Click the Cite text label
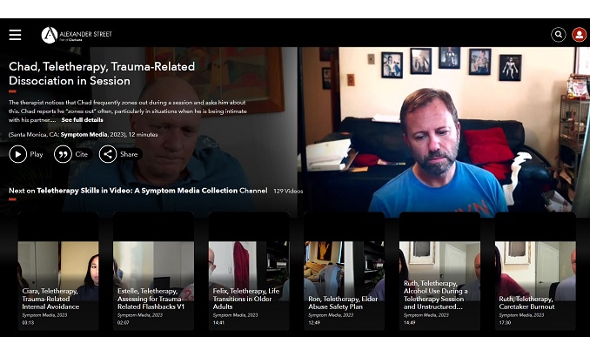Viewport: 590px width, 357px height. [82, 154]
